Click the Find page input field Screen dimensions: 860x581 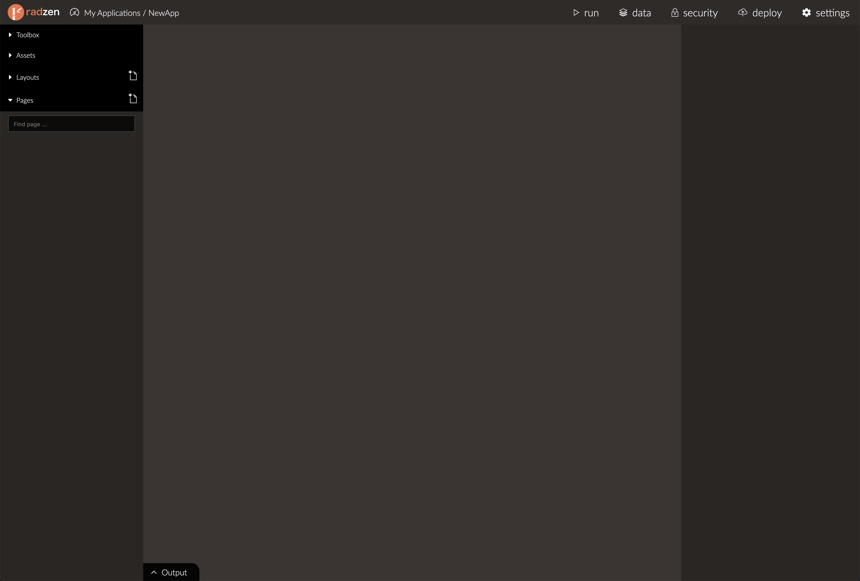point(71,124)
